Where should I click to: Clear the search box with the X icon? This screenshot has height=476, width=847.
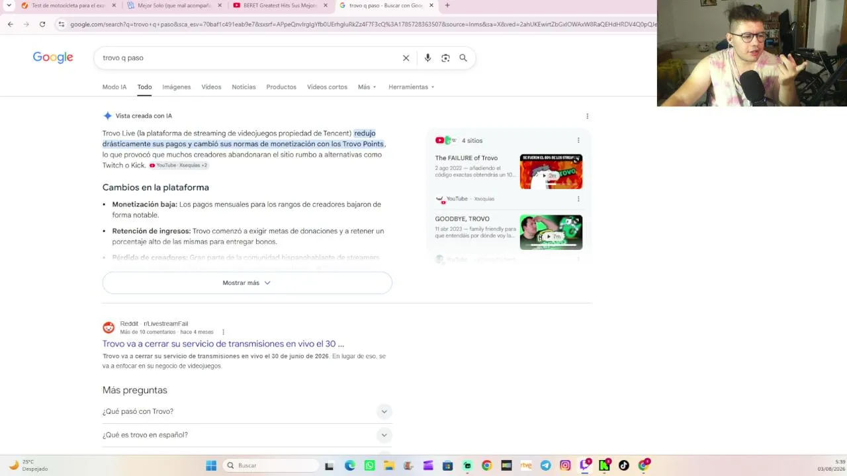406,58
